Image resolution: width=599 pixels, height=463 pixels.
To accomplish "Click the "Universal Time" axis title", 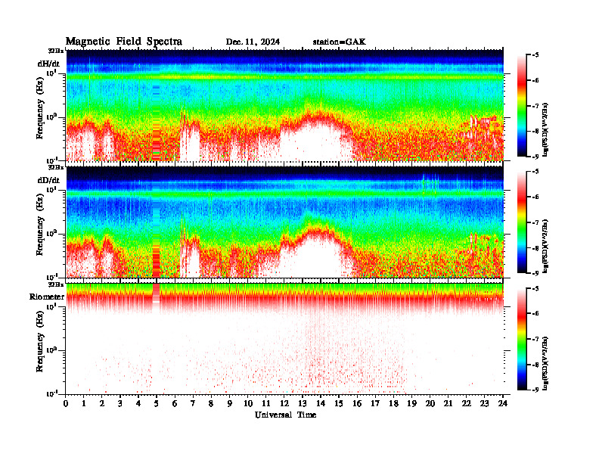I will point(285,415).
